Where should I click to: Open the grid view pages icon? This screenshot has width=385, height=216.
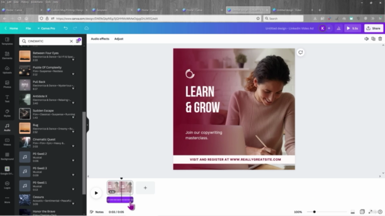click(x=362, y=212)
